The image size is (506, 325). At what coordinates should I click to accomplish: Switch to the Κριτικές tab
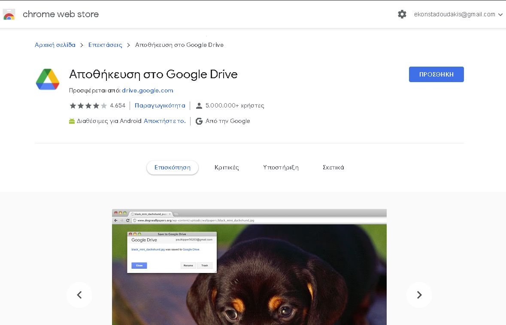(227, 167)
